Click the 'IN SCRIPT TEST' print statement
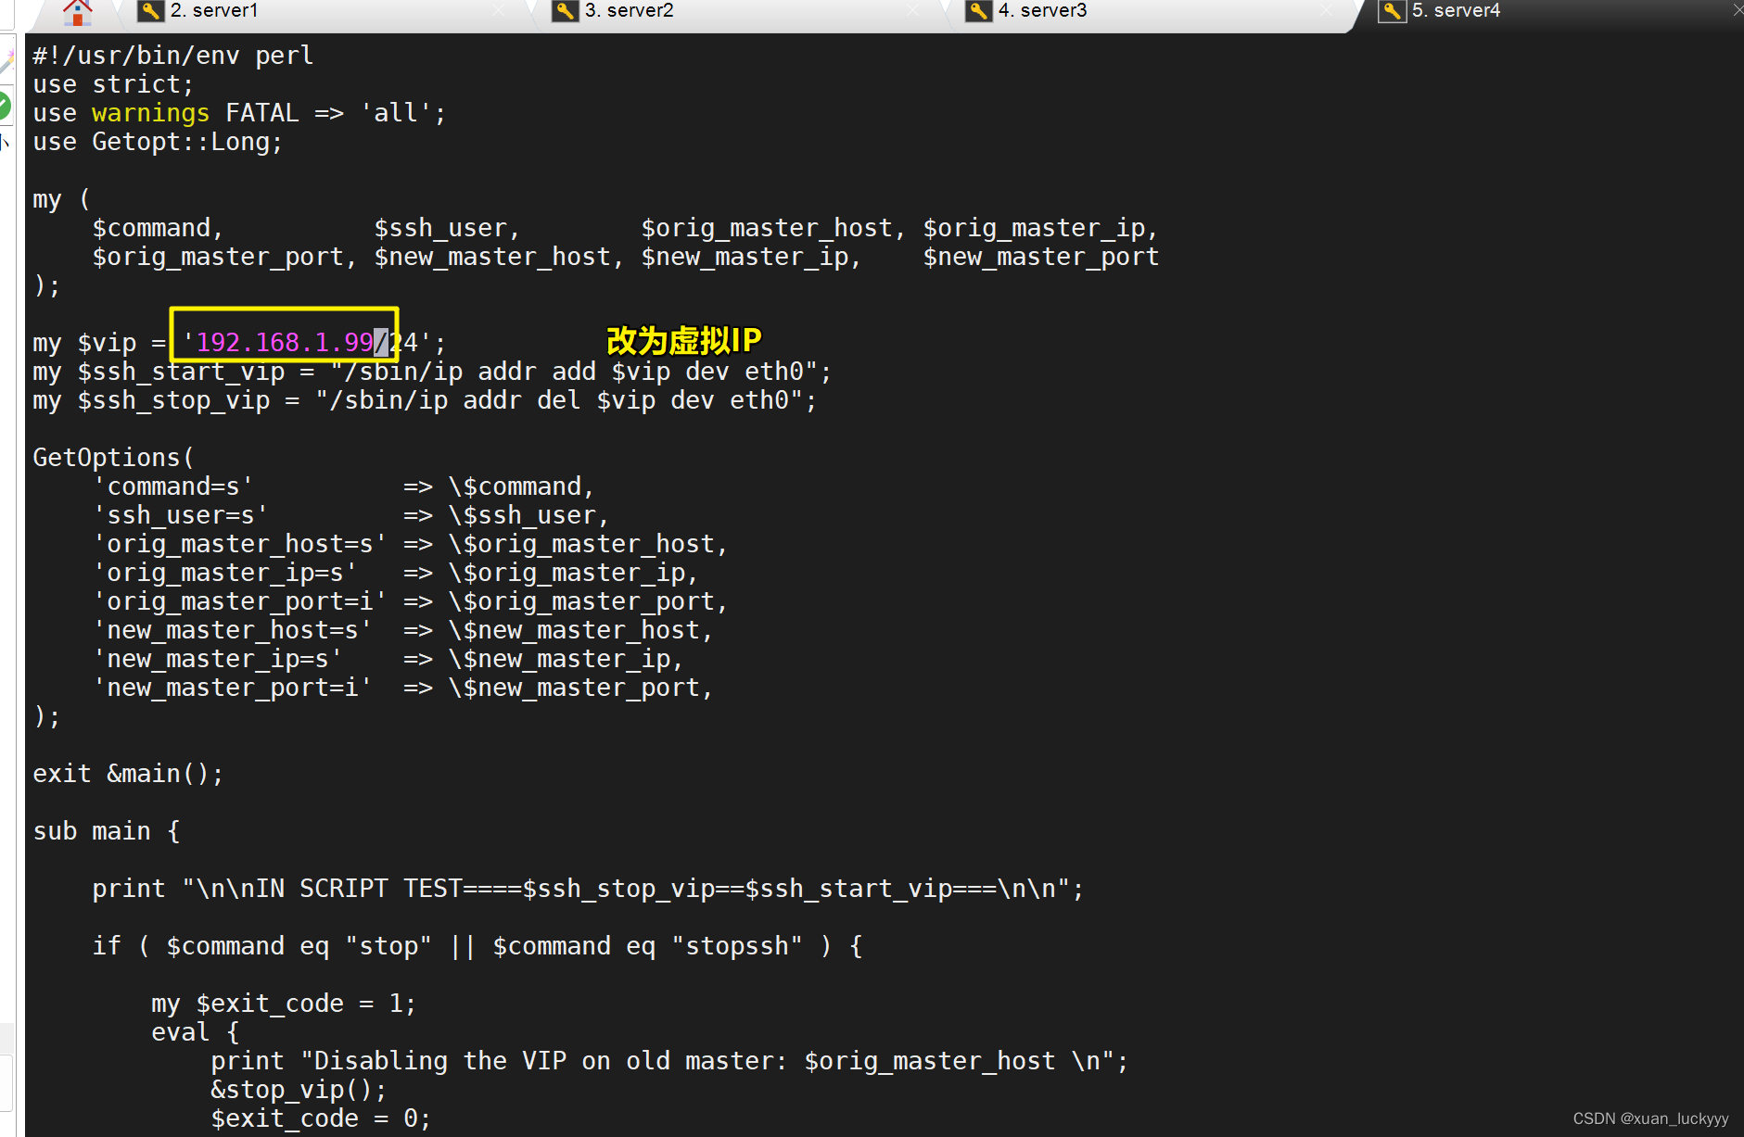Image resolution: width=1744 pixels, height=1137 pixels. point(588,889)
